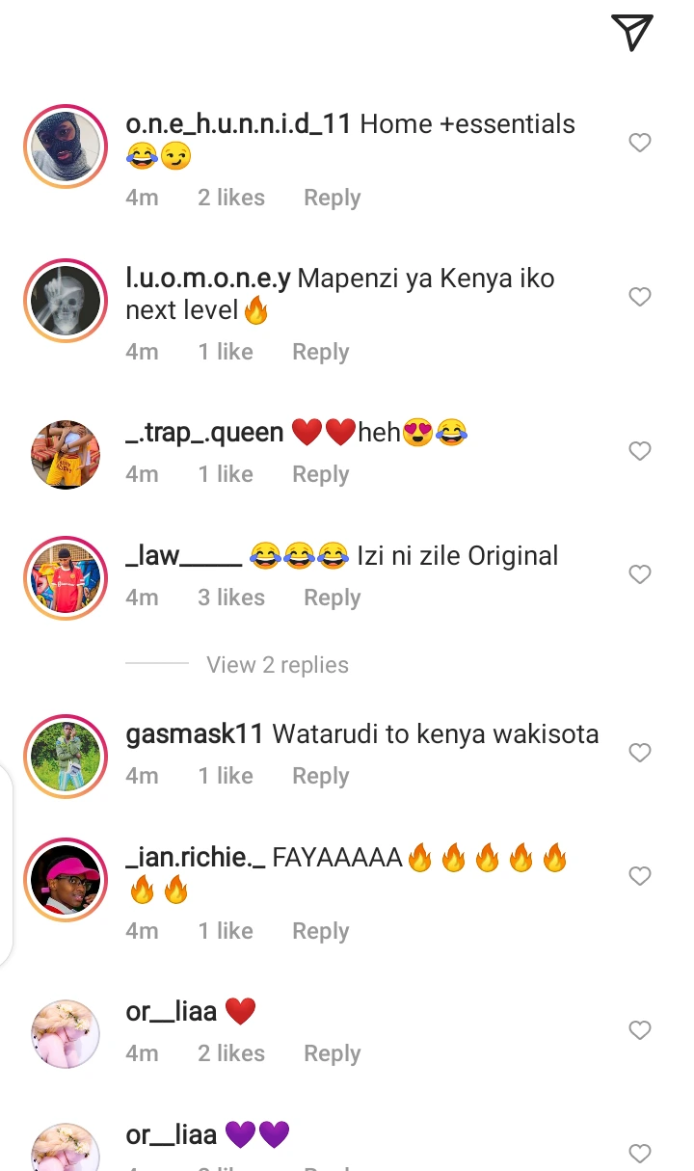This screenshot has height=1171, width=694.
Task: Heart the 'Izi ni zile Original' comment
Action: tap(640, 574)
